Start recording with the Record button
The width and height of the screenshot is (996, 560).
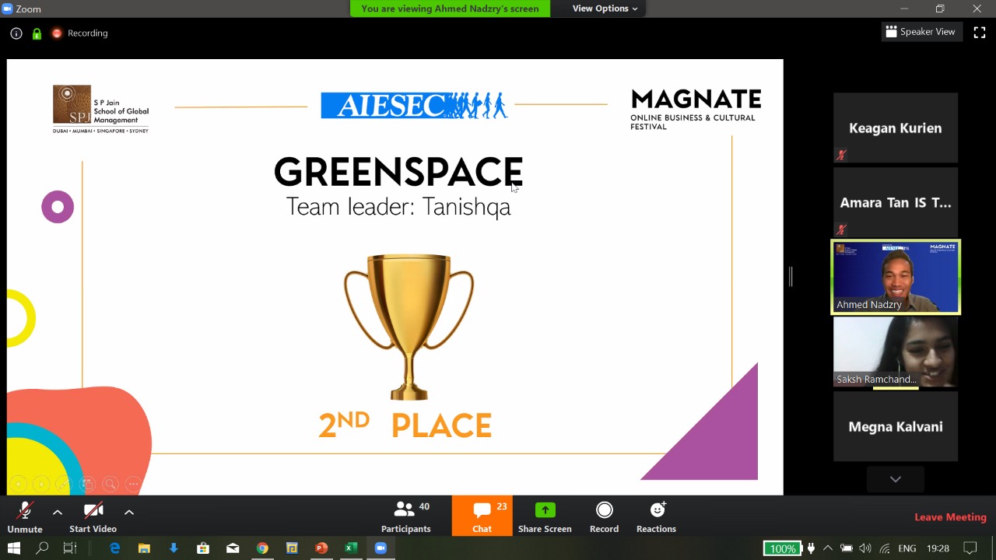604,517
